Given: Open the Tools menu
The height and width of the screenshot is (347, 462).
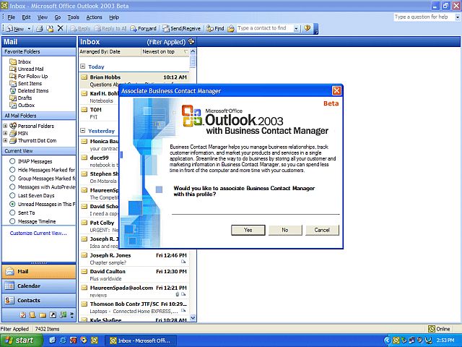Looking at the screenshot, I should pos(73,17).
